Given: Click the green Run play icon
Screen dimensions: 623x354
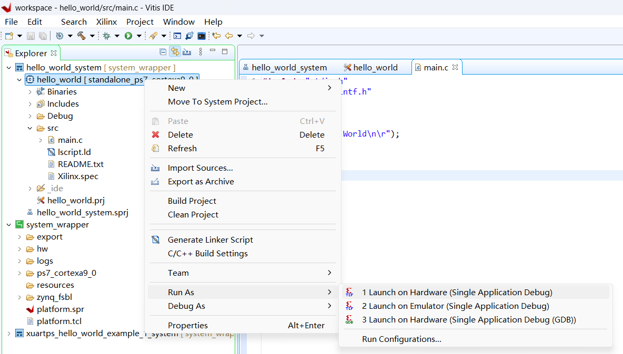Looking at the screenshot, I should point(128,36).
